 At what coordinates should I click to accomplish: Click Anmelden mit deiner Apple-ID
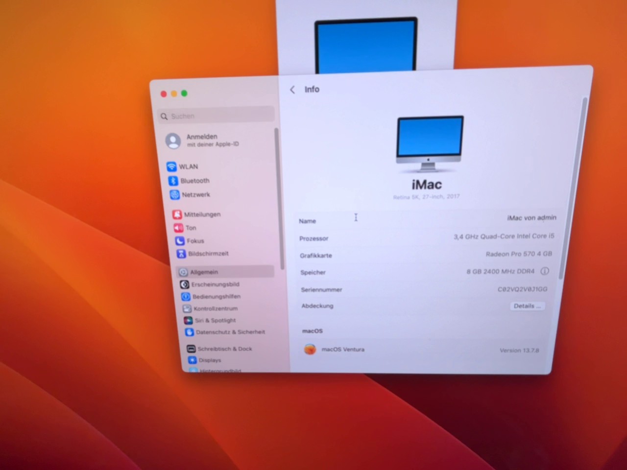[x=213, y=141]
